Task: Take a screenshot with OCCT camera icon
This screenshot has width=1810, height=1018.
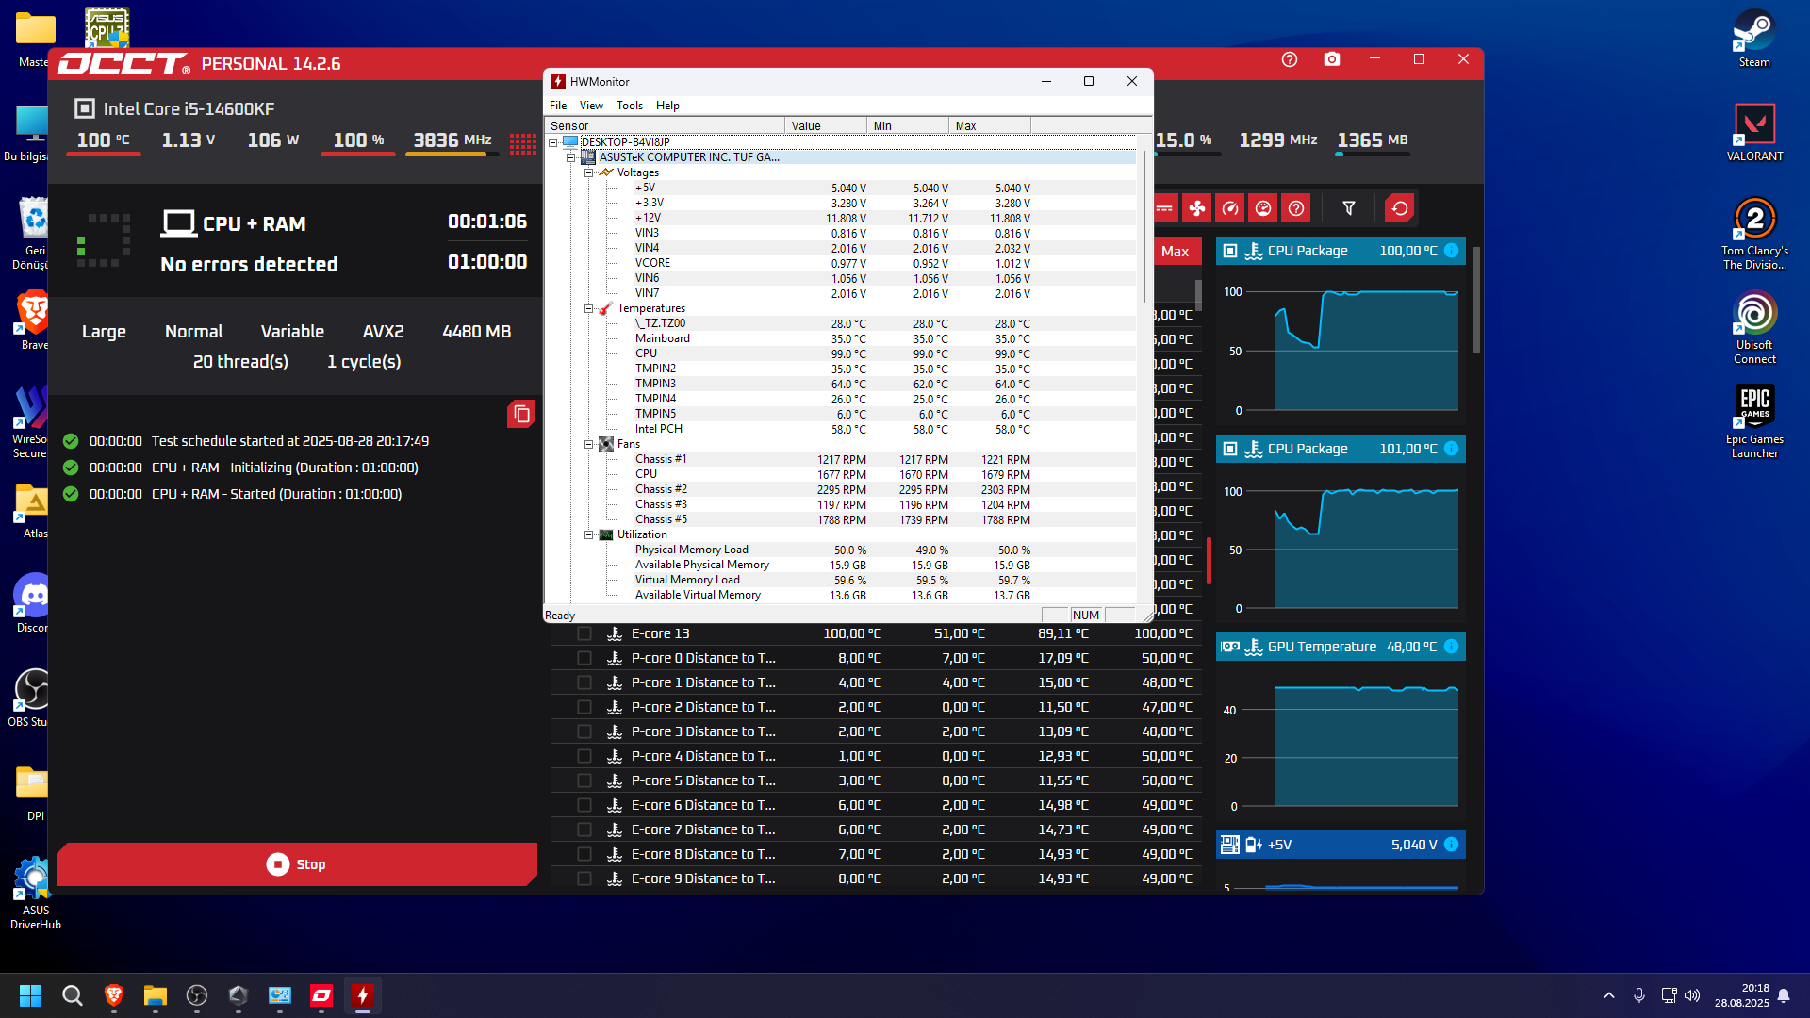Action: coord(1332,59)
